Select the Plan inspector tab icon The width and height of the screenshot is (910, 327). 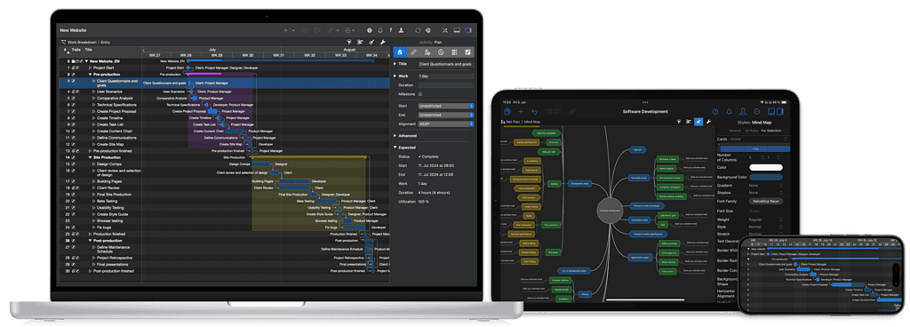pos(400,52)
